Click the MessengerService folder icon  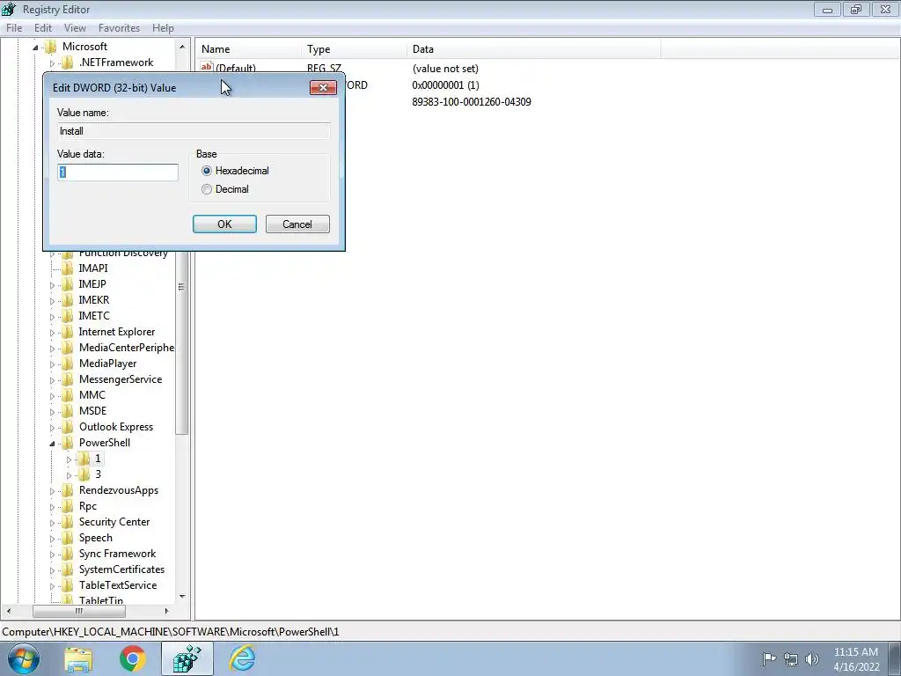point(67,378)
